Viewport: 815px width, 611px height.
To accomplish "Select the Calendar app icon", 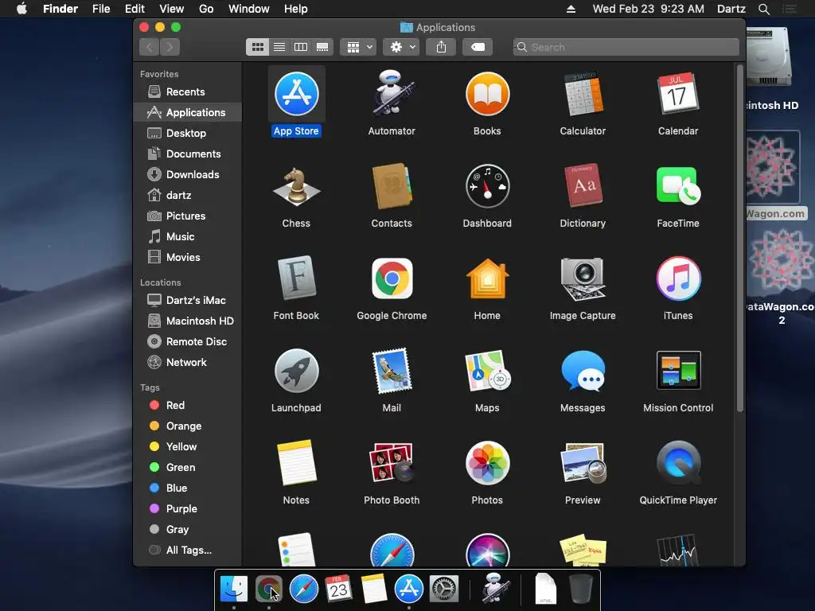I will click(678, 94).
